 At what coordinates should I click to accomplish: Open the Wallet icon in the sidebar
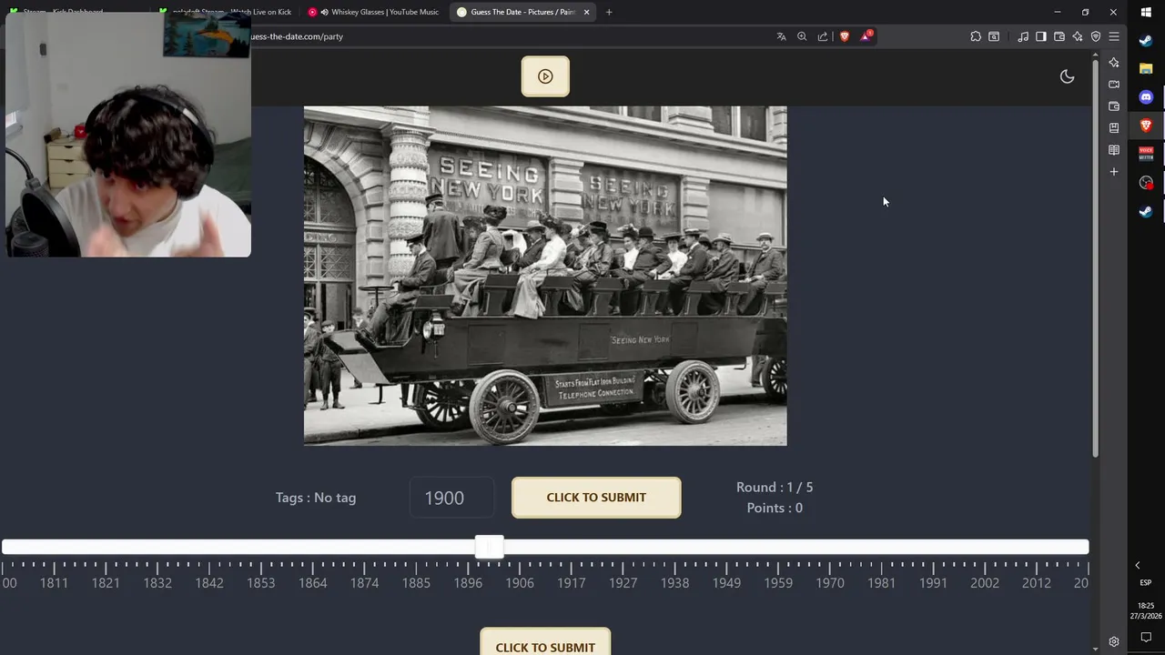(1114, 106)
